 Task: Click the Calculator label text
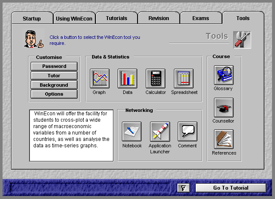156,92
